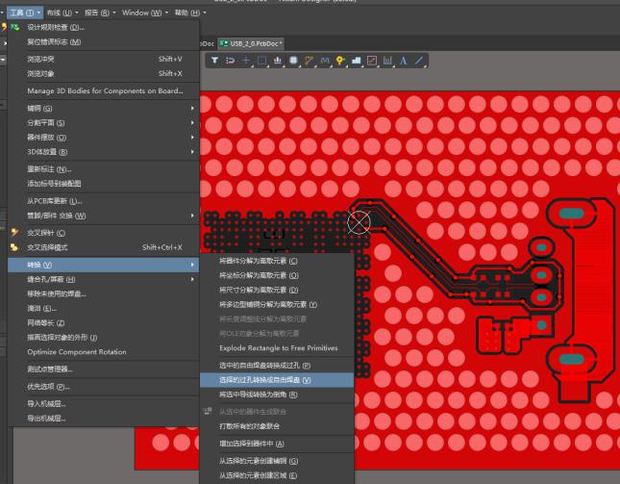The height and width of the screenshot is (484, 620).
Task: Click the 设计规则检查 menu entry
Action: coord(56,27)
